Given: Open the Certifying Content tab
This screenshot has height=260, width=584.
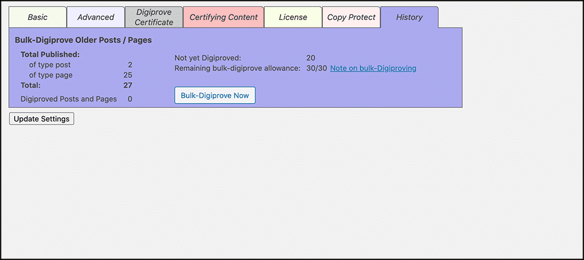Looking at the screenshot, I should pyautogui.click(x=224, y=17).
